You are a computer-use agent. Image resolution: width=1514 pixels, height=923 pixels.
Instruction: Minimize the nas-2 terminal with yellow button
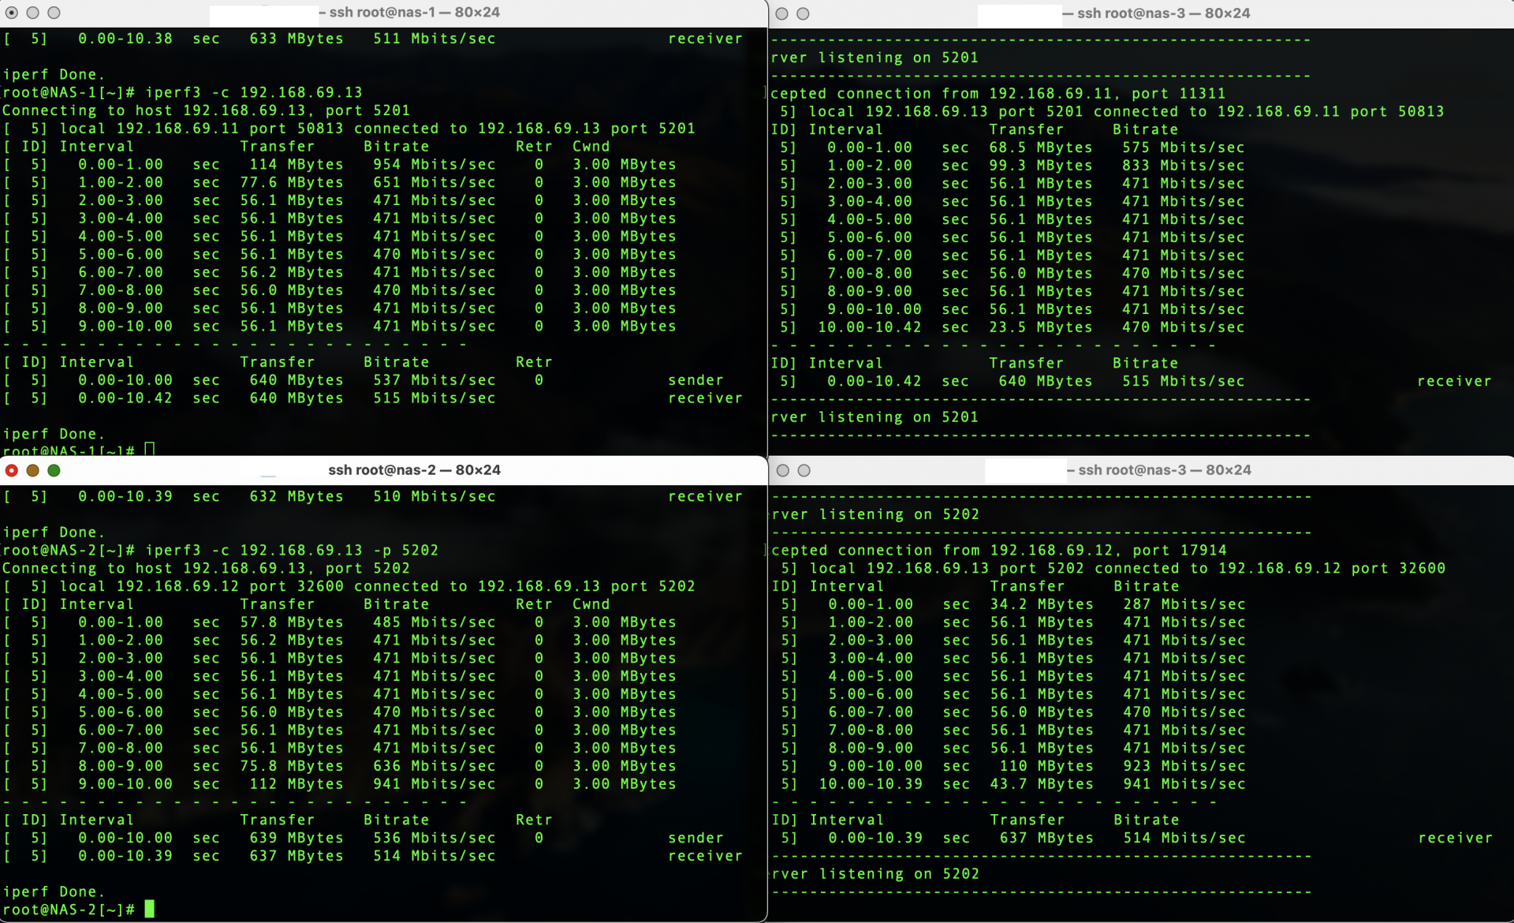(32, 470)
